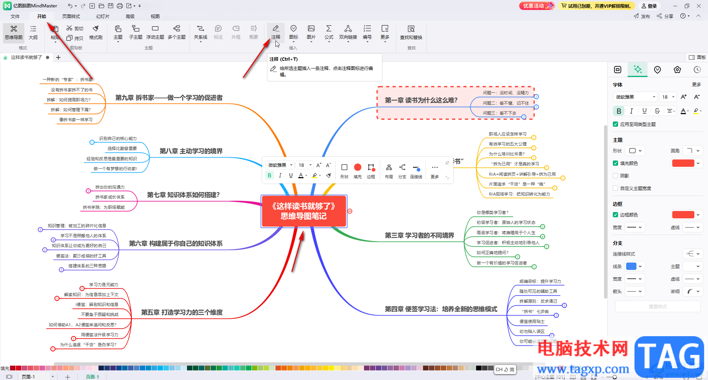Enable 自定义主题宽度 checkbox
Image resolution: width=708 pixels, height=380 pixels.
[615, 188]
